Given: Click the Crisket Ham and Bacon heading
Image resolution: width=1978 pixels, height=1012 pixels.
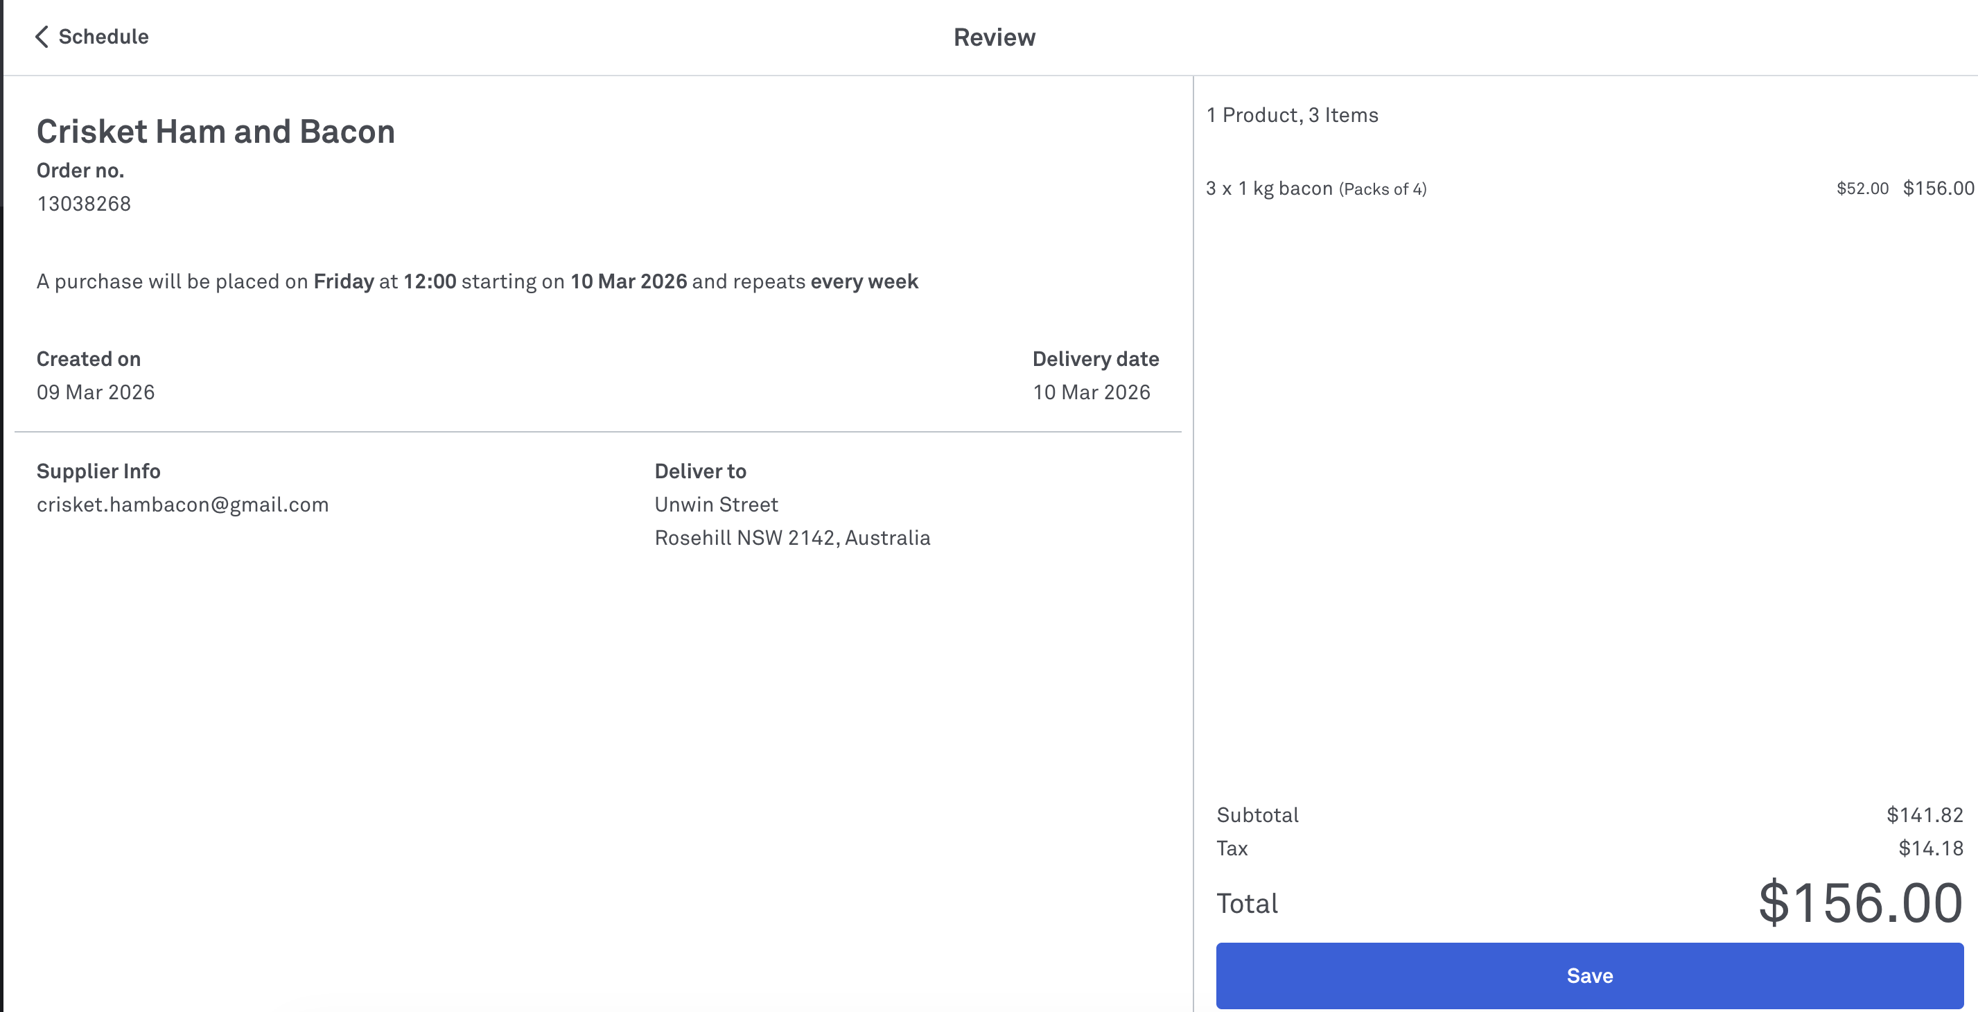Looking at the screenshot, I should click(216, 131).
